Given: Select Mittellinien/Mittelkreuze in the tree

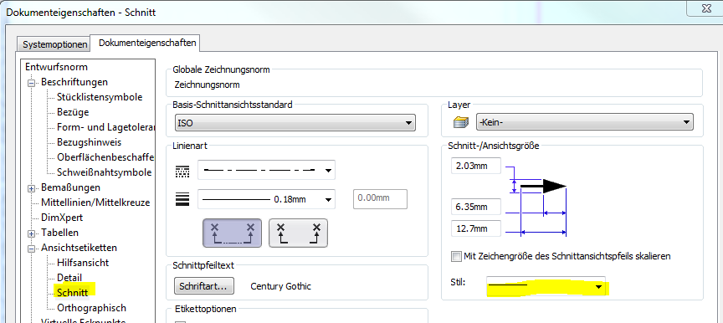Looking at the screenshot, I should (95, 203).
